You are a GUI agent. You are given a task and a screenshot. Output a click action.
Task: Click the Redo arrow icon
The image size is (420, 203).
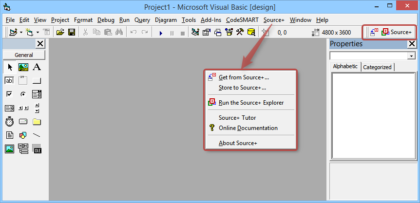point(145,32)
